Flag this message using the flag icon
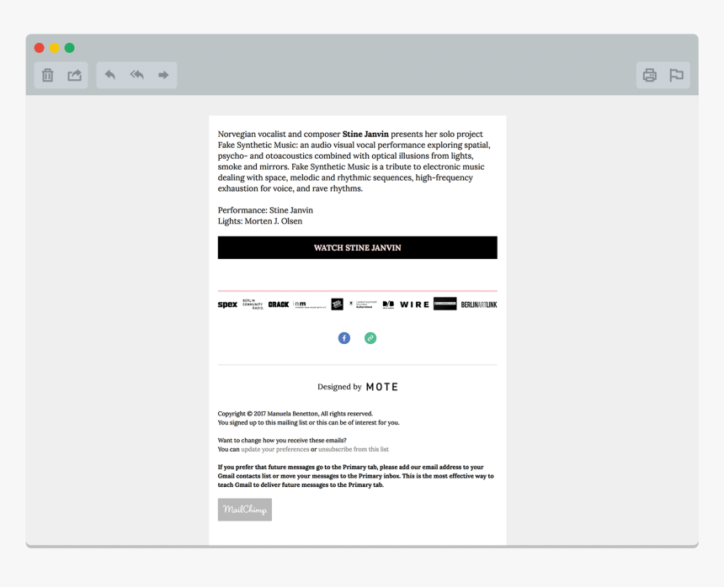 676,75
